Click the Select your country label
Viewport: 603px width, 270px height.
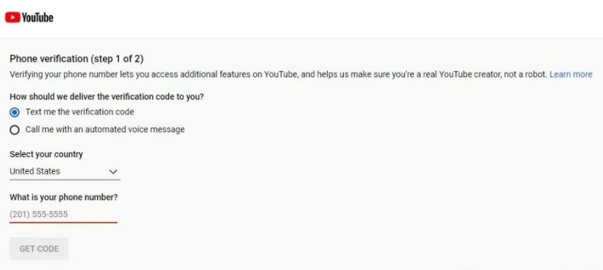(x=46, y=154)
